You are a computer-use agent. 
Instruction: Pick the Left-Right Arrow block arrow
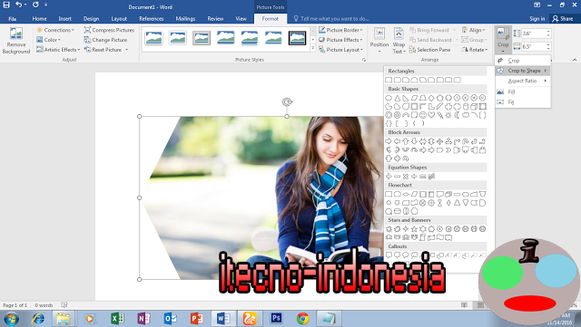coord(423,141)
